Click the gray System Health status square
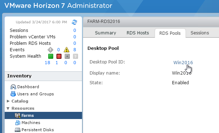Image resolution: width=219 pixels, height=133 pixels. [67, 56]
